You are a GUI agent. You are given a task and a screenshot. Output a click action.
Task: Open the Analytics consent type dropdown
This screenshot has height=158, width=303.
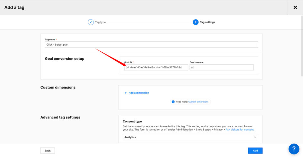click(x=190, y=137)
